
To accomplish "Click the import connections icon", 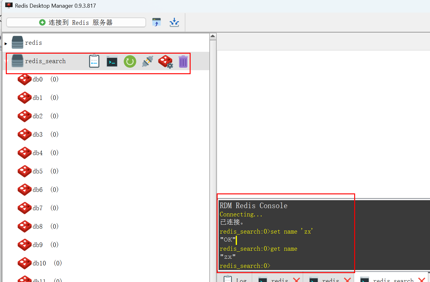I will (157, 22).
